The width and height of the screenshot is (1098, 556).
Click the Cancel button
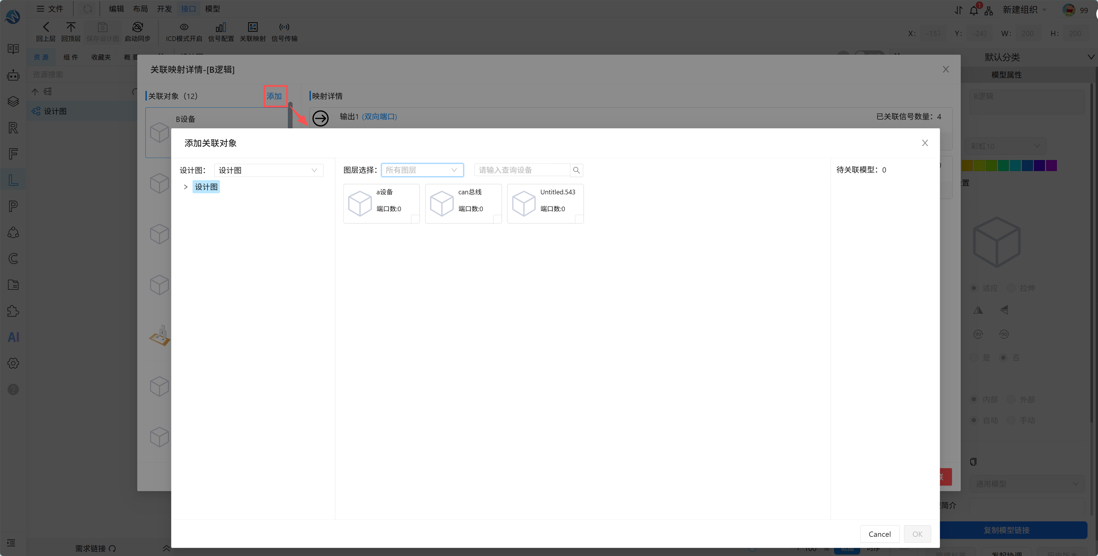pos(879,534)
